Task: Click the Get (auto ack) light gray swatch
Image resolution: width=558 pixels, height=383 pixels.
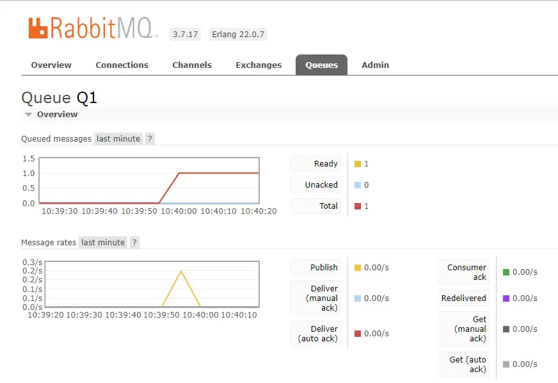Action: pyautogui.click(x=506, y=364)
